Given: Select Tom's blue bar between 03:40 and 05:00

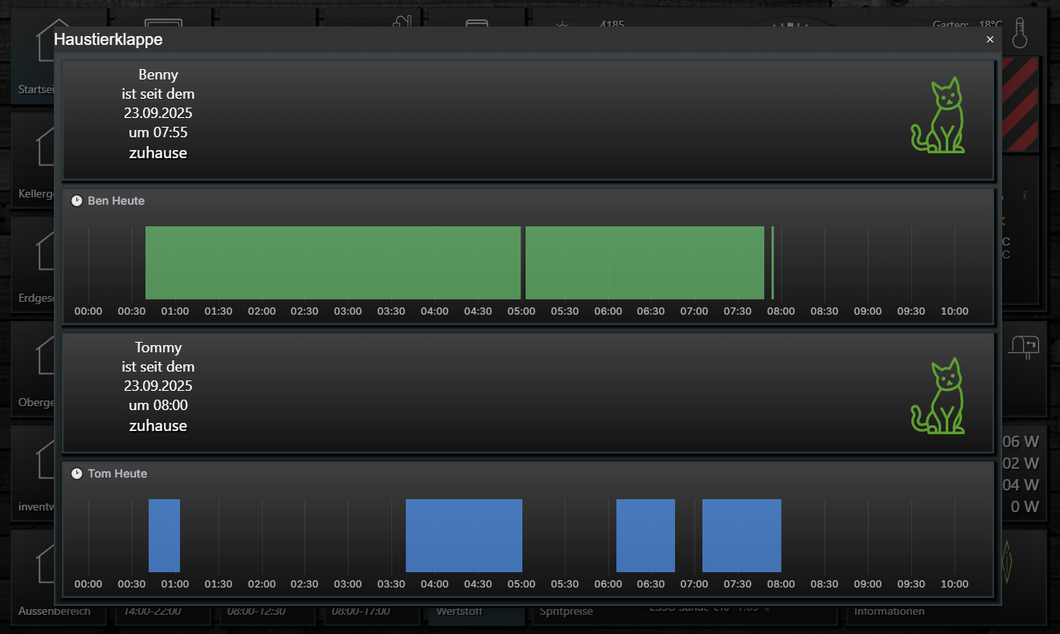Looking at the screenshot, I should [464, 535].
